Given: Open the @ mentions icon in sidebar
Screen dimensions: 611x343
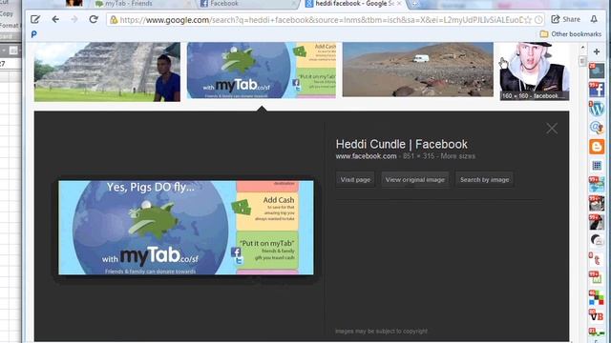Looking at the screenshot, I should (596, 128).
